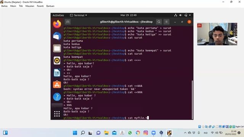The width and height of the screenshot is (244, 137).
Task: Launch LibreOffice Writer from the dock
Action: coord(57,73)
